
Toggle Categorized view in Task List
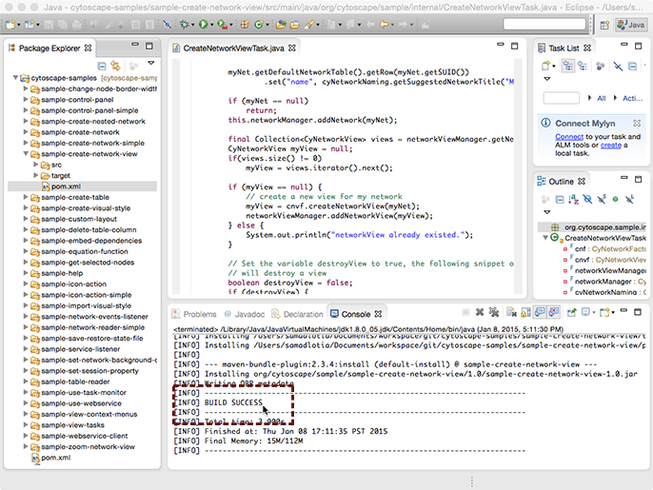click(x=568, y=66)
